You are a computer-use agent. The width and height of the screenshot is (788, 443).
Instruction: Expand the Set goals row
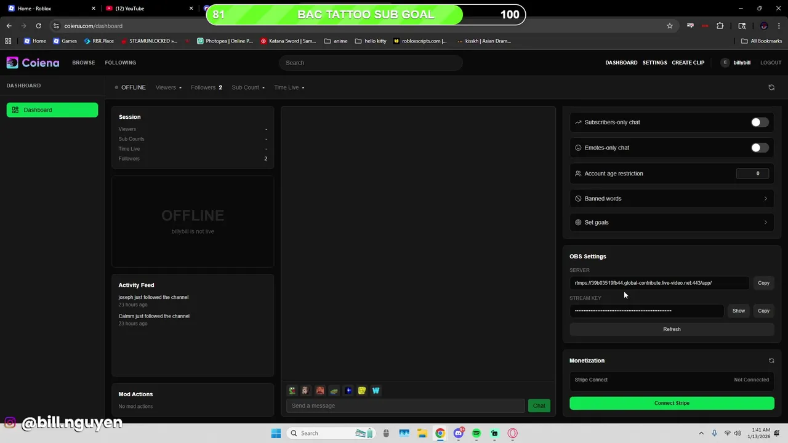point(672,223)
